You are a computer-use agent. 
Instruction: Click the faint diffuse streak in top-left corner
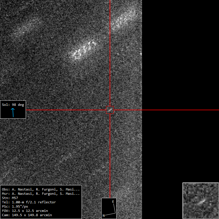[27, 26]
